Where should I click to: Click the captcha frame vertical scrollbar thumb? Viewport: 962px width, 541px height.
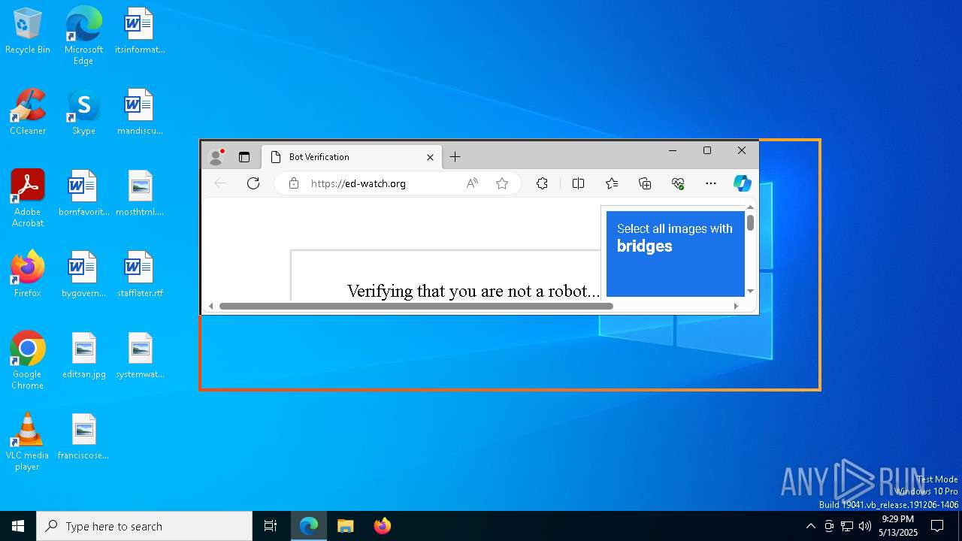point(750,222)
